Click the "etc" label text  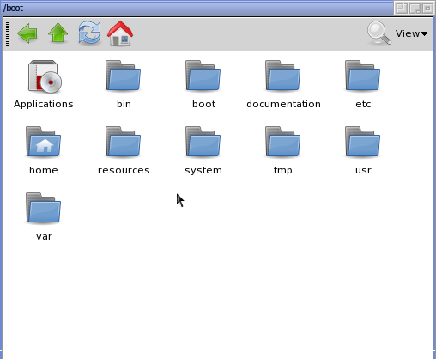click(x=363, y=104)
